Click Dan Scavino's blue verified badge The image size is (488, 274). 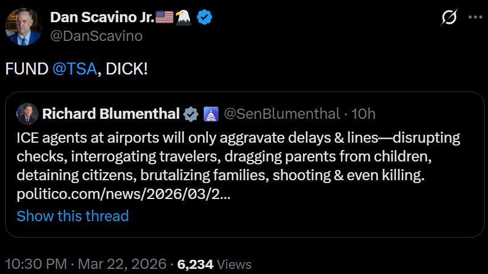[205, 18]
